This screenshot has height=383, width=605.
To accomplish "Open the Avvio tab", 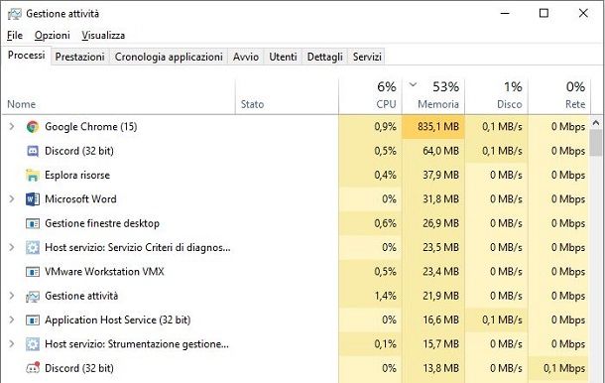I will (246, 57).
